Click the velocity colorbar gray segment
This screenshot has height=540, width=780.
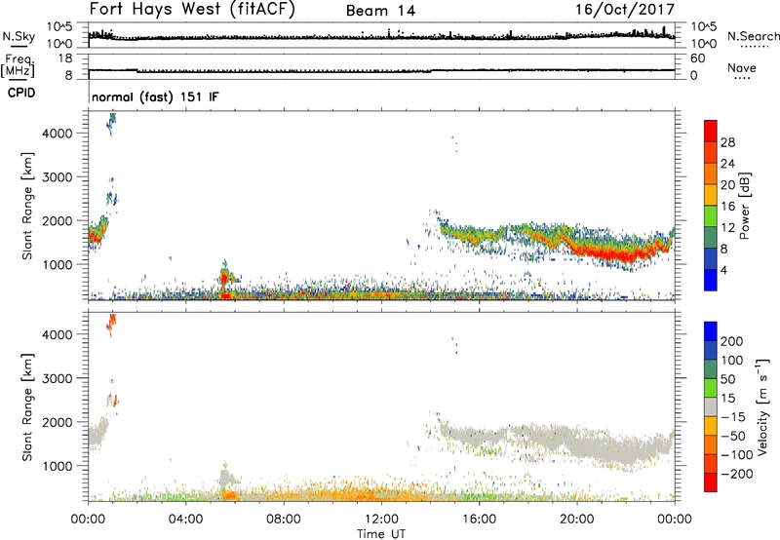click(x=711, y=406)
